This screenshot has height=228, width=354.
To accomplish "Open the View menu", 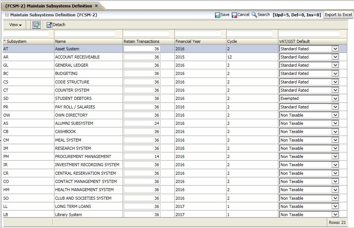I will pyautogui.click(x=14, y=25).
